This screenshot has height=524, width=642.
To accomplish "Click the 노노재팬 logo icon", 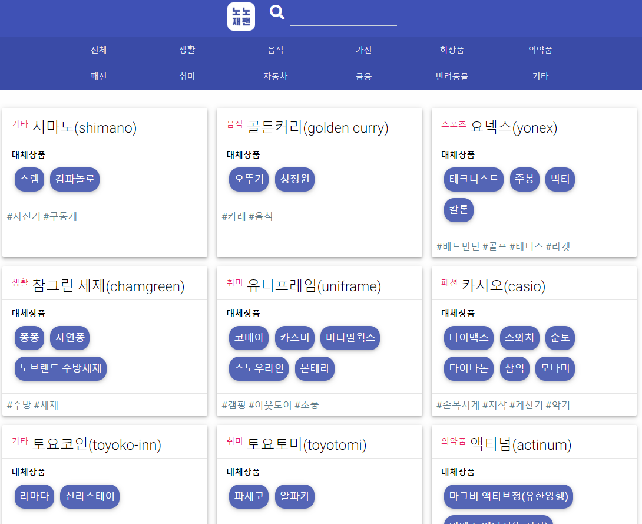I will coord(241,17).
